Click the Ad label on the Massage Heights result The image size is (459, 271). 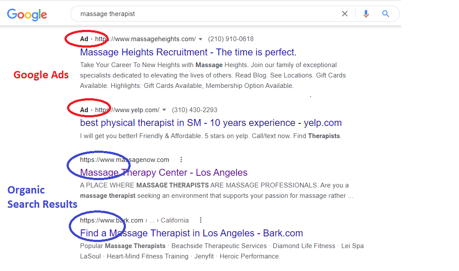coord(83,39)
